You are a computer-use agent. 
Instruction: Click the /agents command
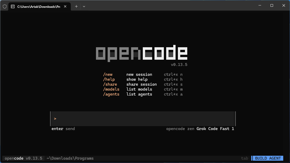[111, 94]
